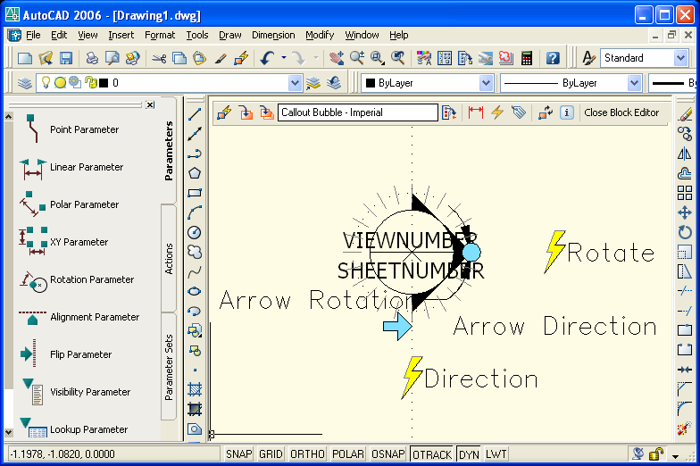Toggle DYN dynamic input
Image resolution: width=700 pixels, height=466 pixels.
[x=469, y=454]
